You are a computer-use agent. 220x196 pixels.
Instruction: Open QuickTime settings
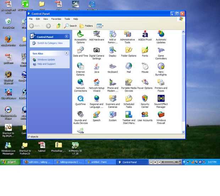pos(81,100)
